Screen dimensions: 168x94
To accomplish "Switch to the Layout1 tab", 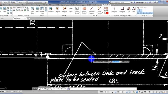I will (8, 91).
